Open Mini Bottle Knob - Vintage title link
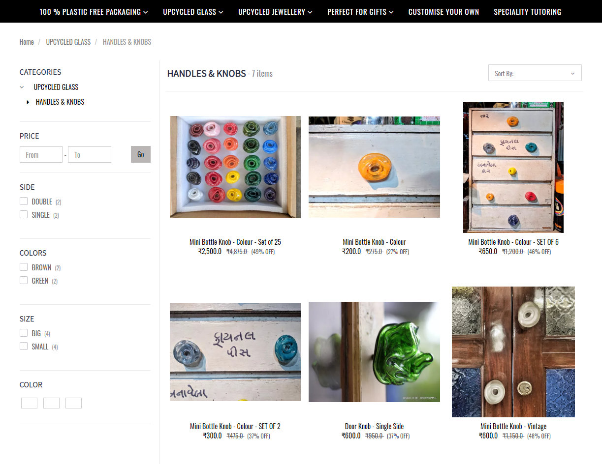 pos(513,426)
